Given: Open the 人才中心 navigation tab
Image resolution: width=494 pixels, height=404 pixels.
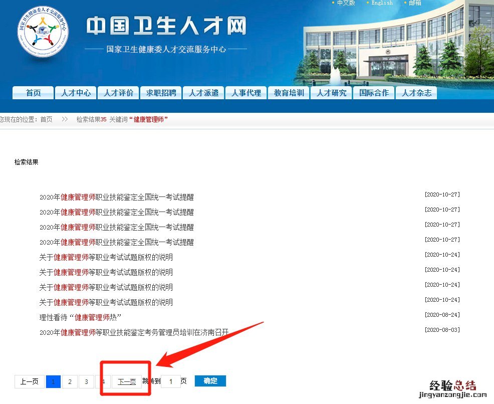Looking at the screenshot, I should coord(76,93).
